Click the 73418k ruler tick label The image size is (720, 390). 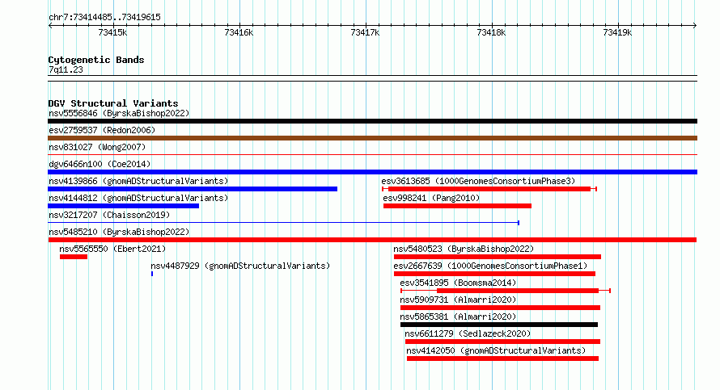coord(491,32)
